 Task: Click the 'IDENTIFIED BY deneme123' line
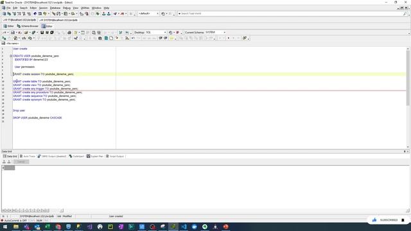point(31,60)
